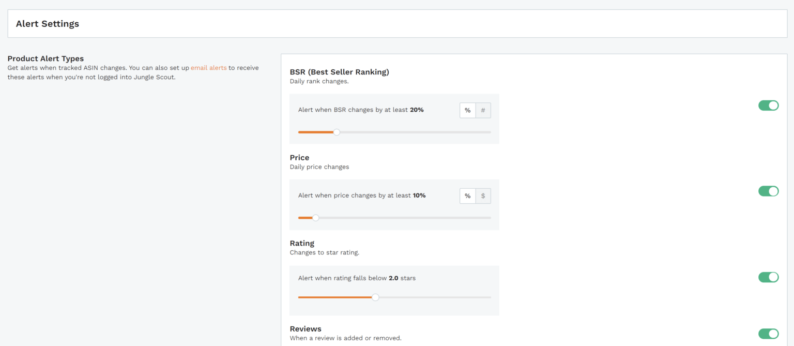Select the % unit for BSR changes
Viewport: 794px width, 346px height.
(x=467, y=110)
